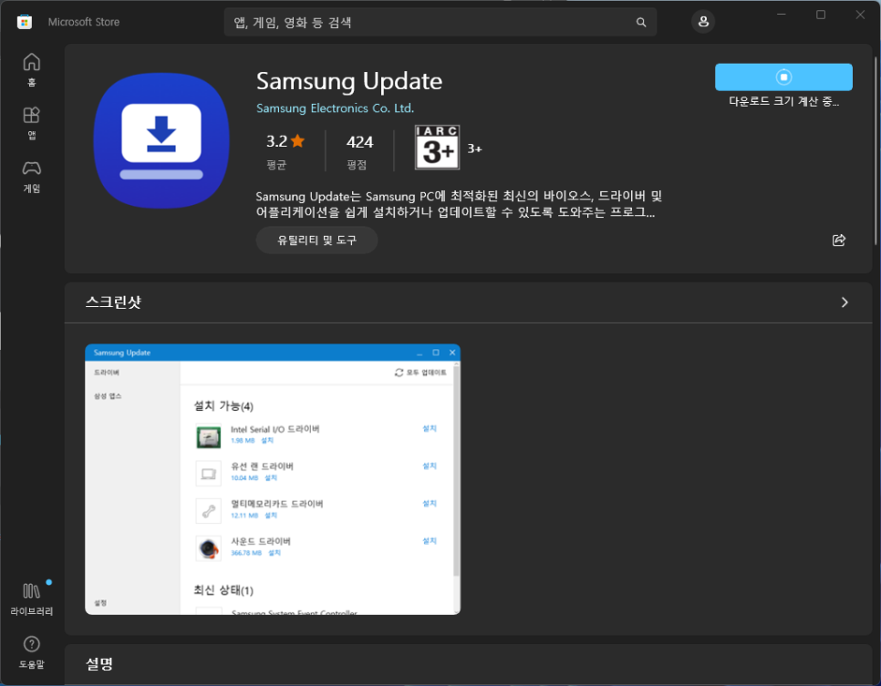Open the user account profile icon

pos(703,22)
